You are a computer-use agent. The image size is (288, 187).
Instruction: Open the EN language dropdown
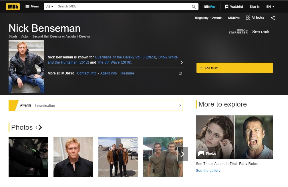pyautogui.click(x=269, y=6)
